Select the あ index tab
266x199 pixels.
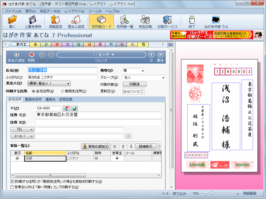point(35,44)
